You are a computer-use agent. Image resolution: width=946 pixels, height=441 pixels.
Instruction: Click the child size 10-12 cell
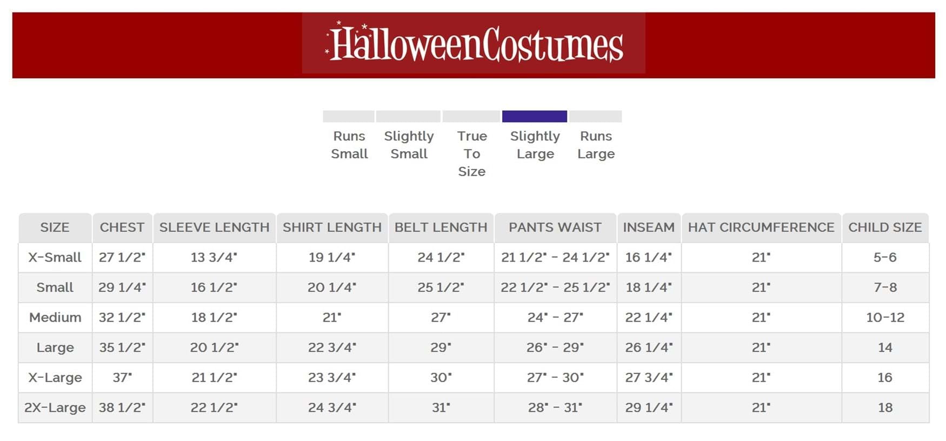pos(885,317)
